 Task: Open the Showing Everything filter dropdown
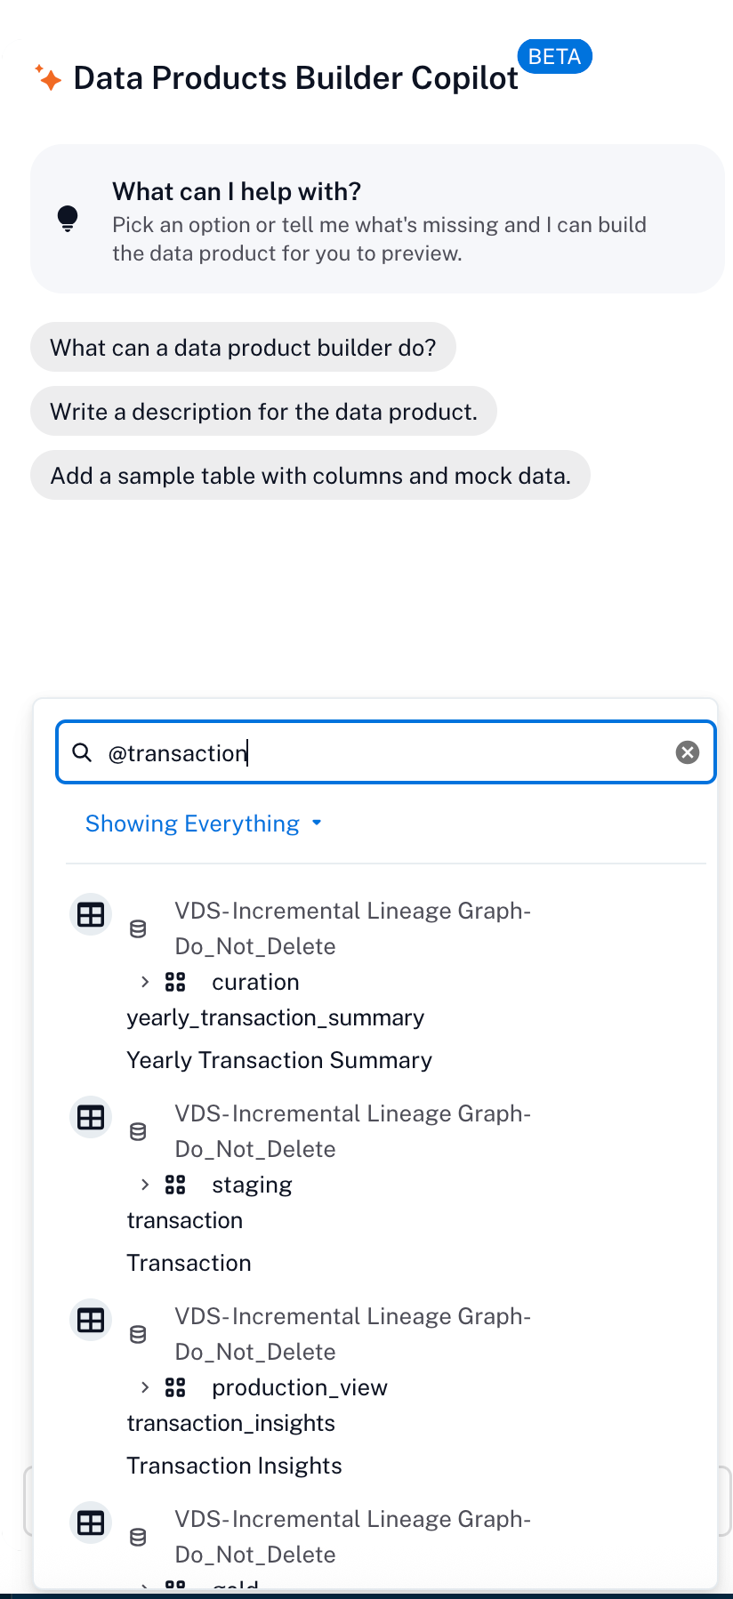click(204, 824)
